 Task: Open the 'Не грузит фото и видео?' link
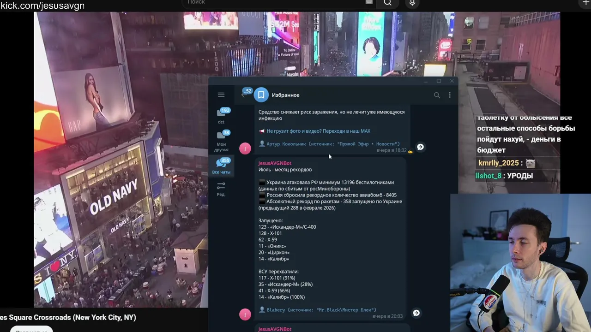[x=319, y=131]
